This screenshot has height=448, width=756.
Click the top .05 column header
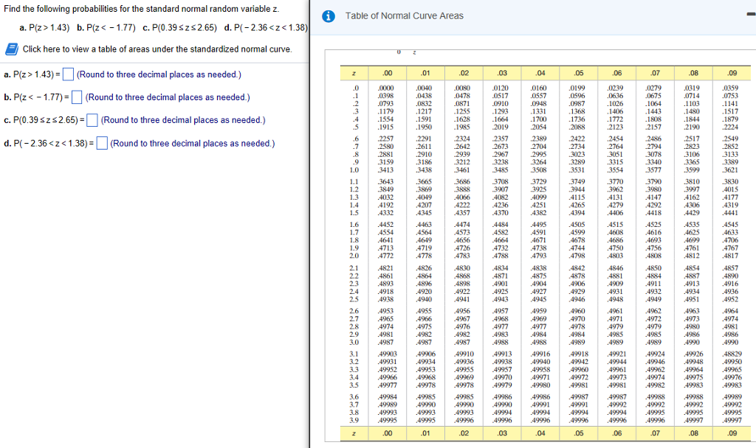tap(578, 72)
